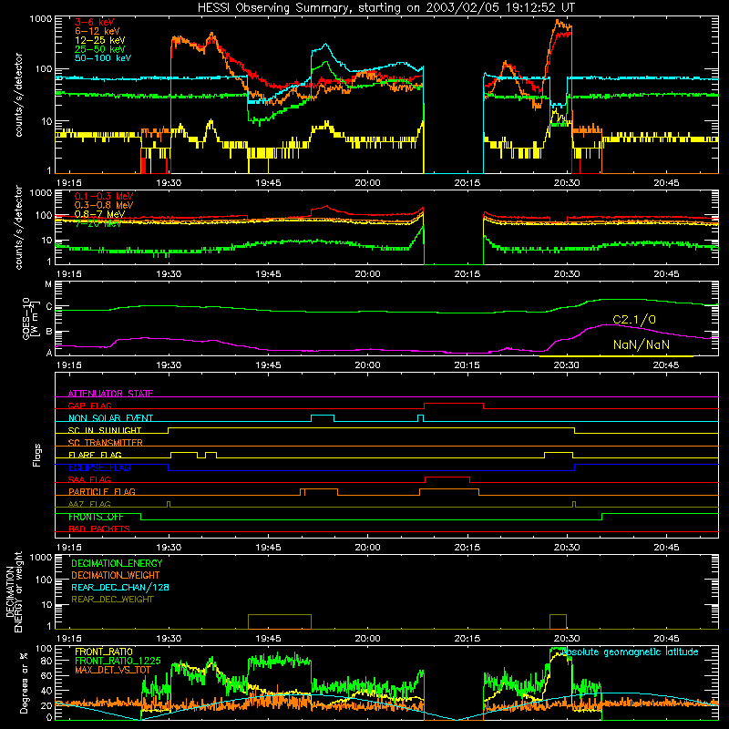Select the PARTICLE_FLAG label
This screenshot has height=729, width=729.
coord(102,491)
